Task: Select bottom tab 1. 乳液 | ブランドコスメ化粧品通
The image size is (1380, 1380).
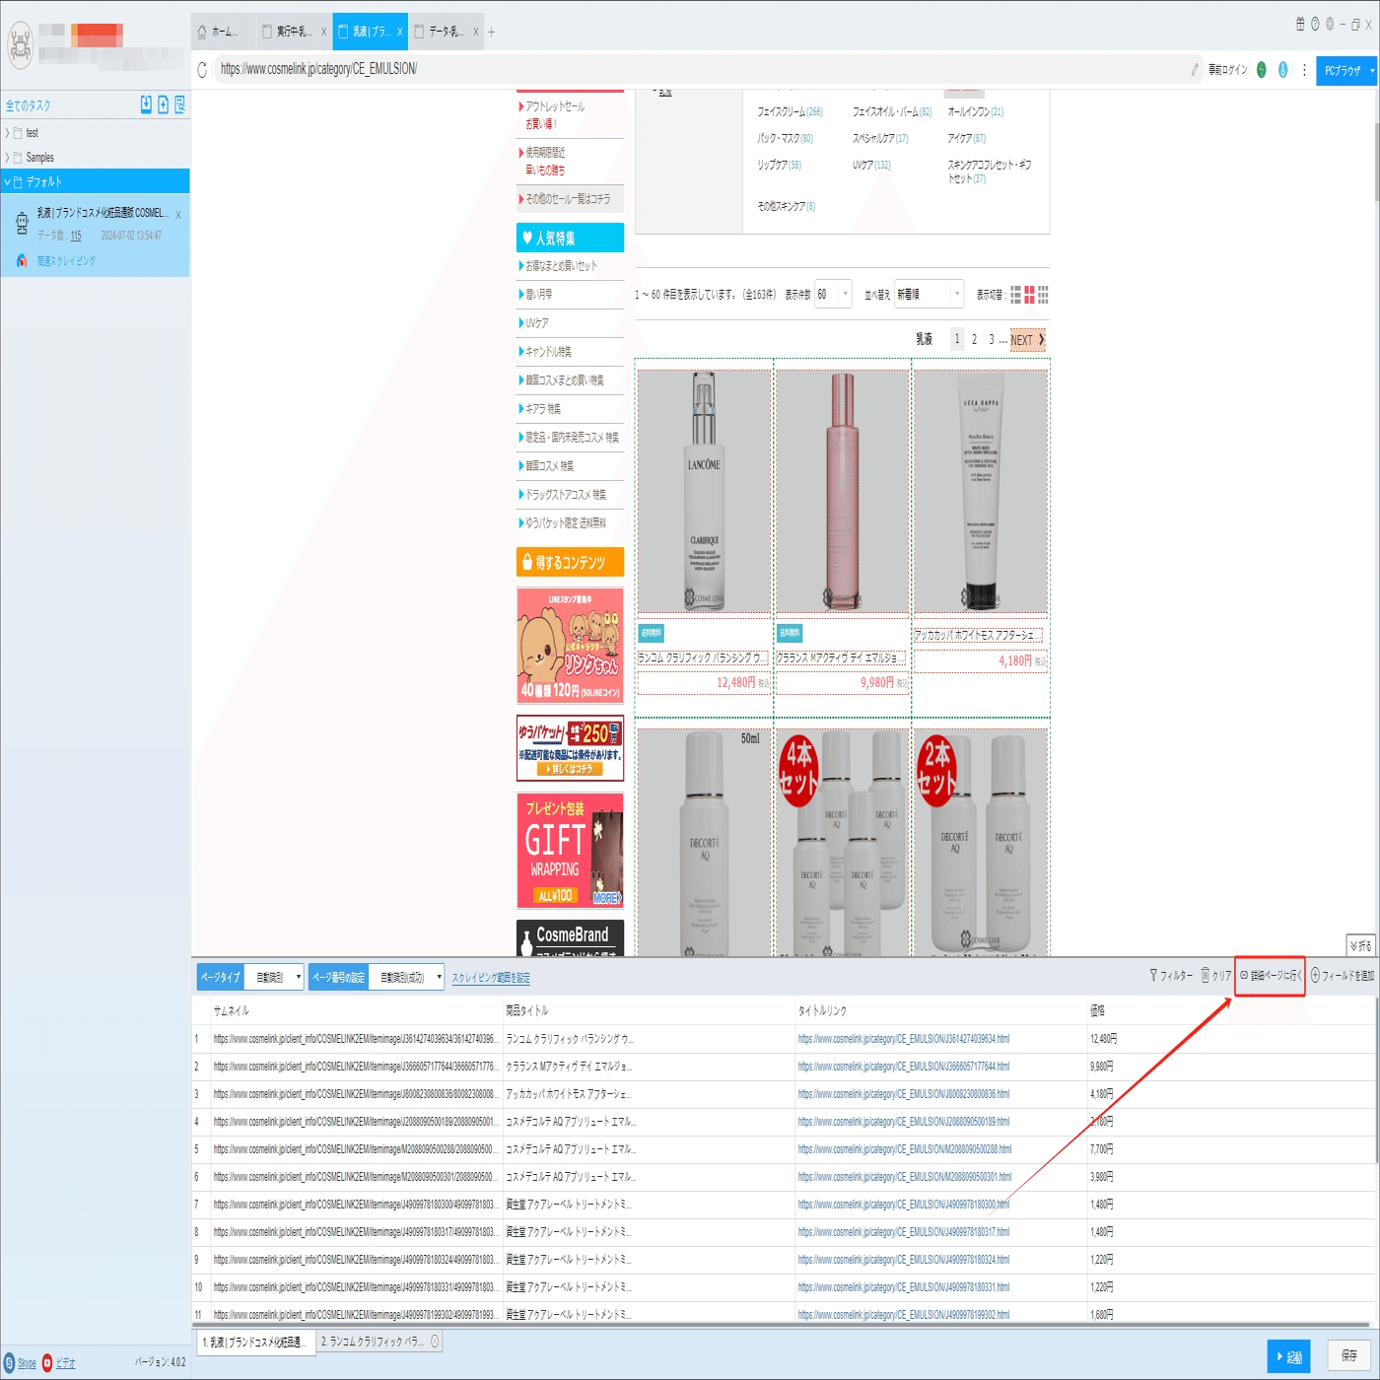Action: click(x=255, y=1342)
